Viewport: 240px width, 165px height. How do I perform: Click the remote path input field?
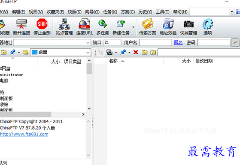pos(199,53)
